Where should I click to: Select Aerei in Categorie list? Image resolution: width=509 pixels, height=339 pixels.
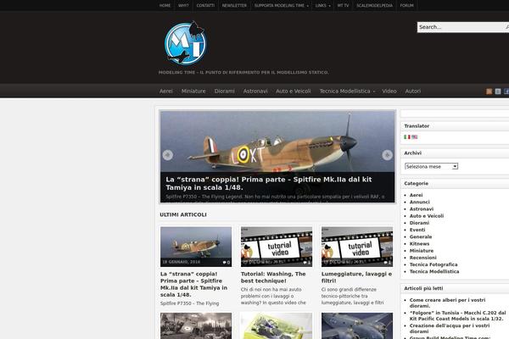(416, 195)
